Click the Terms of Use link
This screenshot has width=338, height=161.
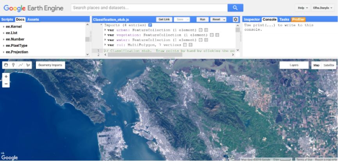coord(304,159)
